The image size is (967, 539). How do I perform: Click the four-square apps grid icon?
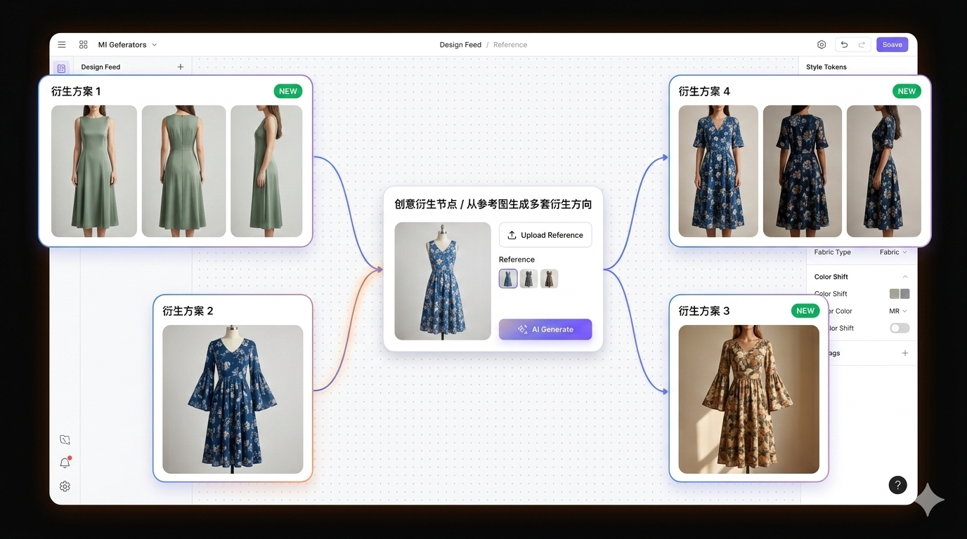84,44
